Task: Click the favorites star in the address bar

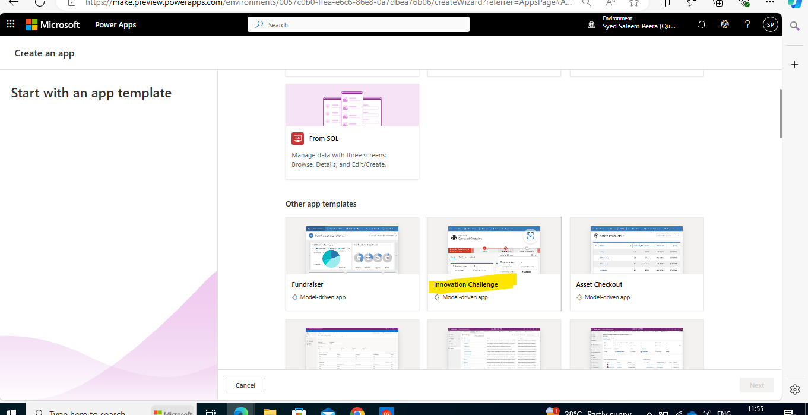Action: 633,4
